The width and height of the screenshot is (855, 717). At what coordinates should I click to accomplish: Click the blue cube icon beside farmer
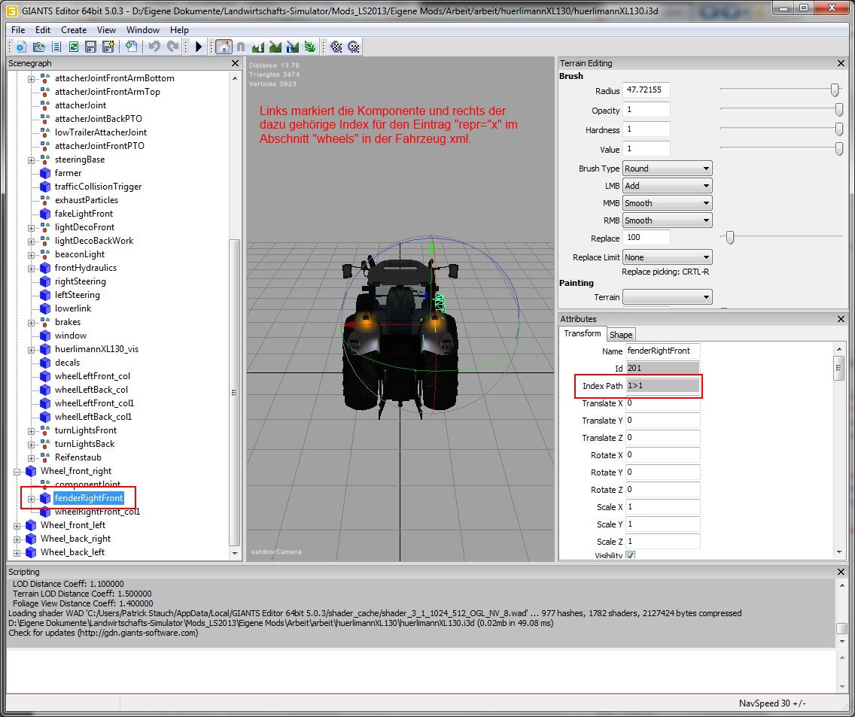[45, 173]
